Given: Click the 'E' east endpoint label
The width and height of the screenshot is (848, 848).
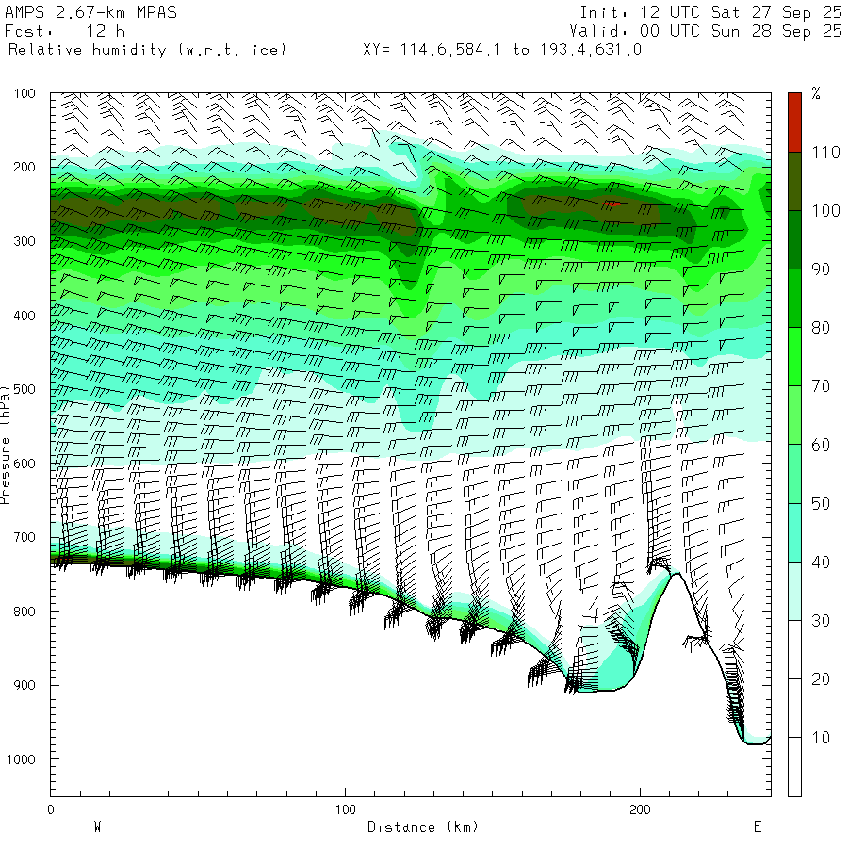Looking at the screenshot, I should (x=758, y=826).
